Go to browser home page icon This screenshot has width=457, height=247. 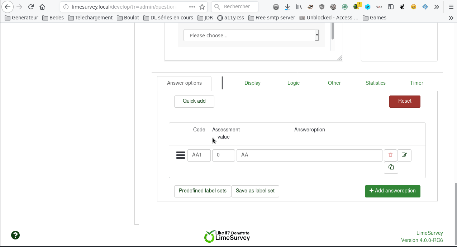tap(42, 7)
